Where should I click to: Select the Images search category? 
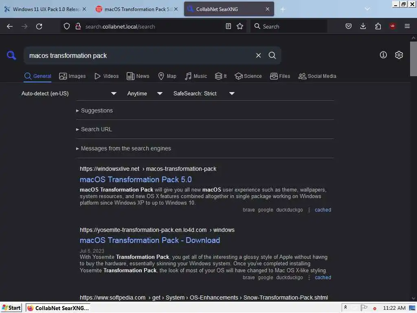click(x=72, y=76)
